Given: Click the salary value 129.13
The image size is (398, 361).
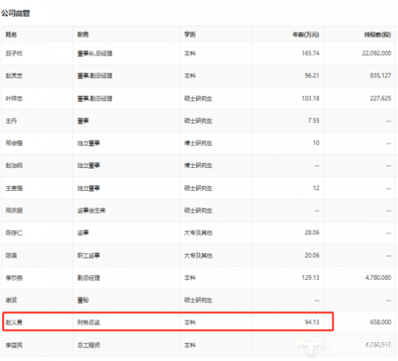Looking at the screenshot, I should tap(310, 278).
